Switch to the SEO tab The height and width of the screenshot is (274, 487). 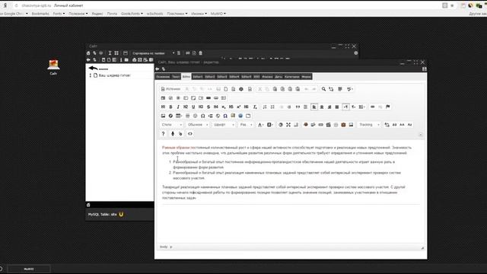tap(256, 77)
